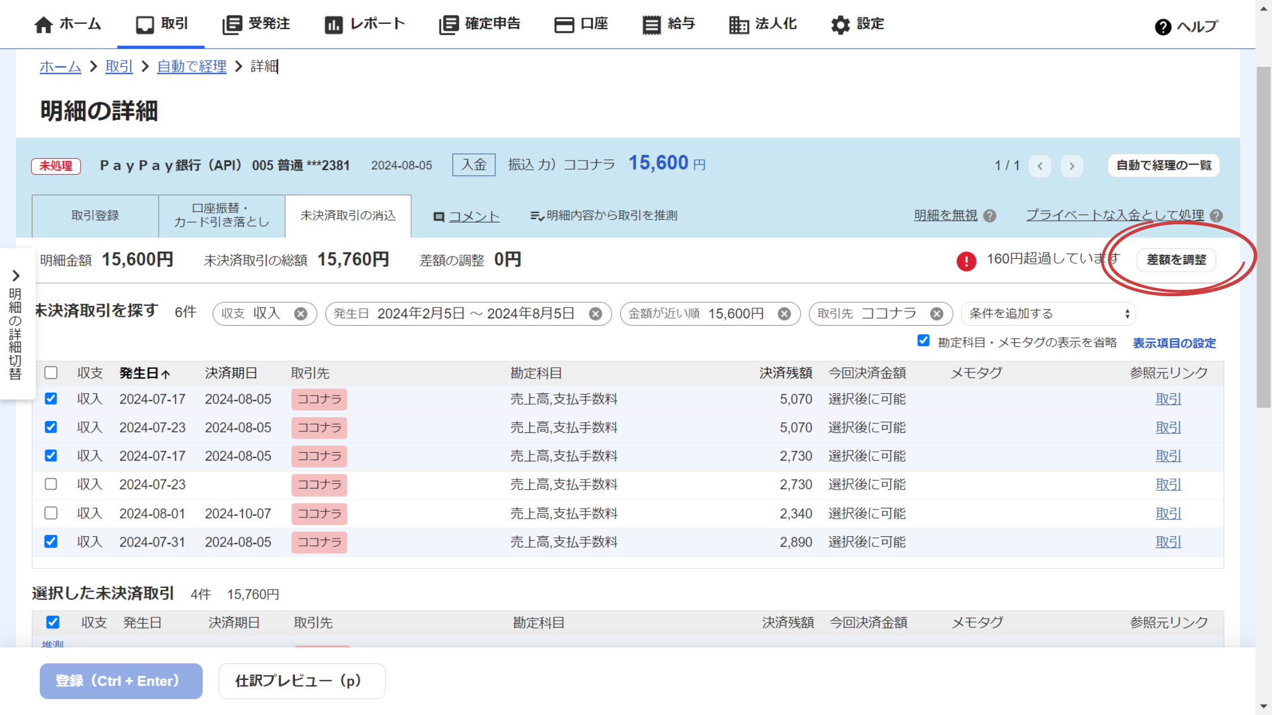Image resolution: width=1272 pixels, height=715 pixels.
Task: Open the 条件を追加する dropdown
Action: click(x=1048, y=314)
